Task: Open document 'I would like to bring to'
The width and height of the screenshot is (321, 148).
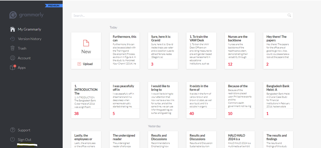Action: tap(163, 100)
